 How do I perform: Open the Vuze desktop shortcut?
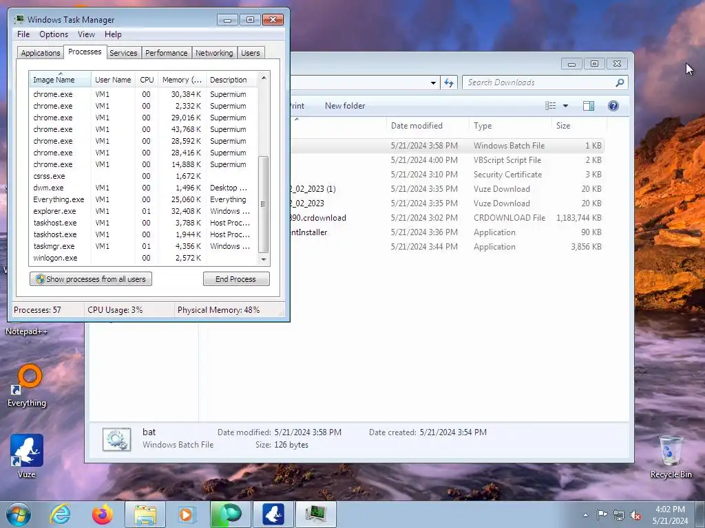pyautogui.click(x=27, y=456)
